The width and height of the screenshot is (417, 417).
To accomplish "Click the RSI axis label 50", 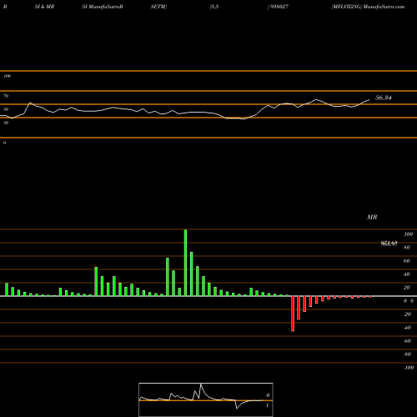I will coord(6,109).
